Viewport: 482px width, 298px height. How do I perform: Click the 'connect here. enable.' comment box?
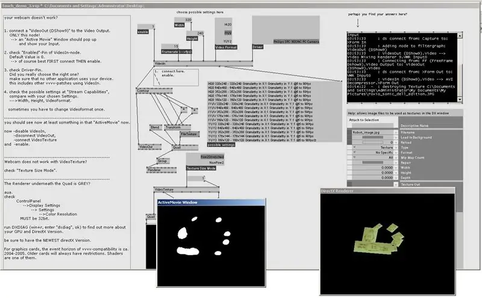[176, 77]
